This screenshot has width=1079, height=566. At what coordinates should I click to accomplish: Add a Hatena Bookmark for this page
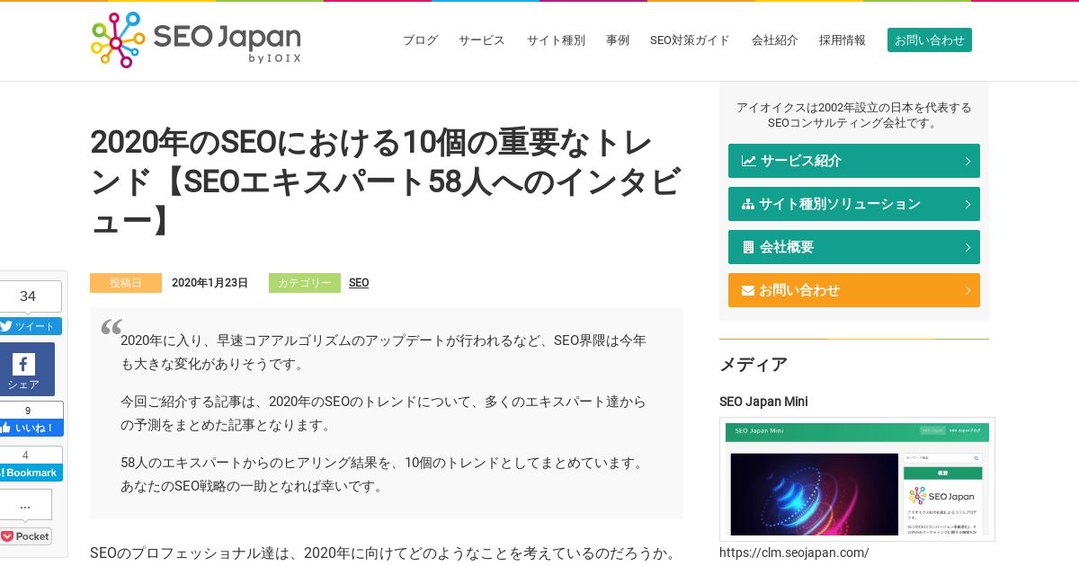tap(29, 473)
